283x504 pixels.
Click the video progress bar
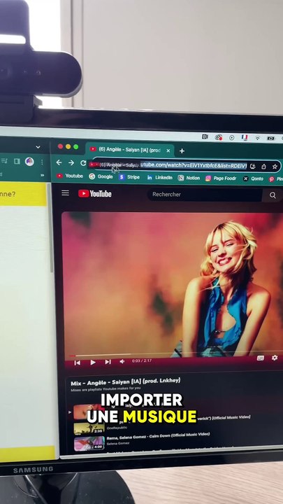tap(175, 354)
